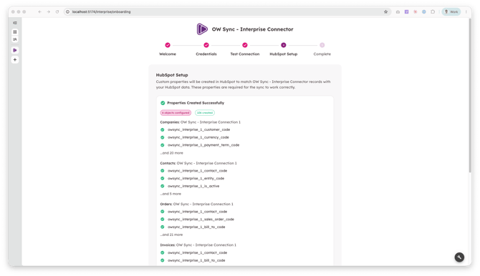
Task: Open the grid icon in the sidebar
Action: click(15, 31)
